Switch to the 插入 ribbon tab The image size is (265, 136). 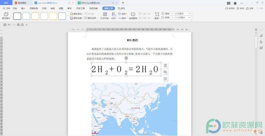click(x=23, y=8)
